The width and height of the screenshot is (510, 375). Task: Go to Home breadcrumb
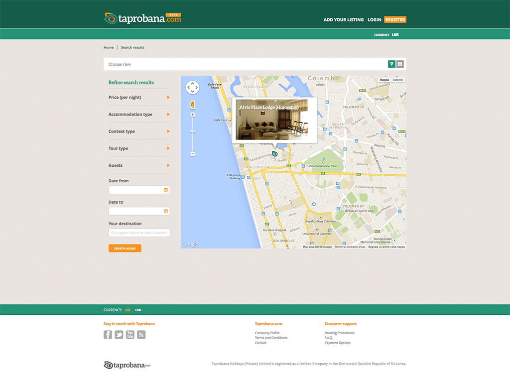pyautogui.click(x=109, y=47)
